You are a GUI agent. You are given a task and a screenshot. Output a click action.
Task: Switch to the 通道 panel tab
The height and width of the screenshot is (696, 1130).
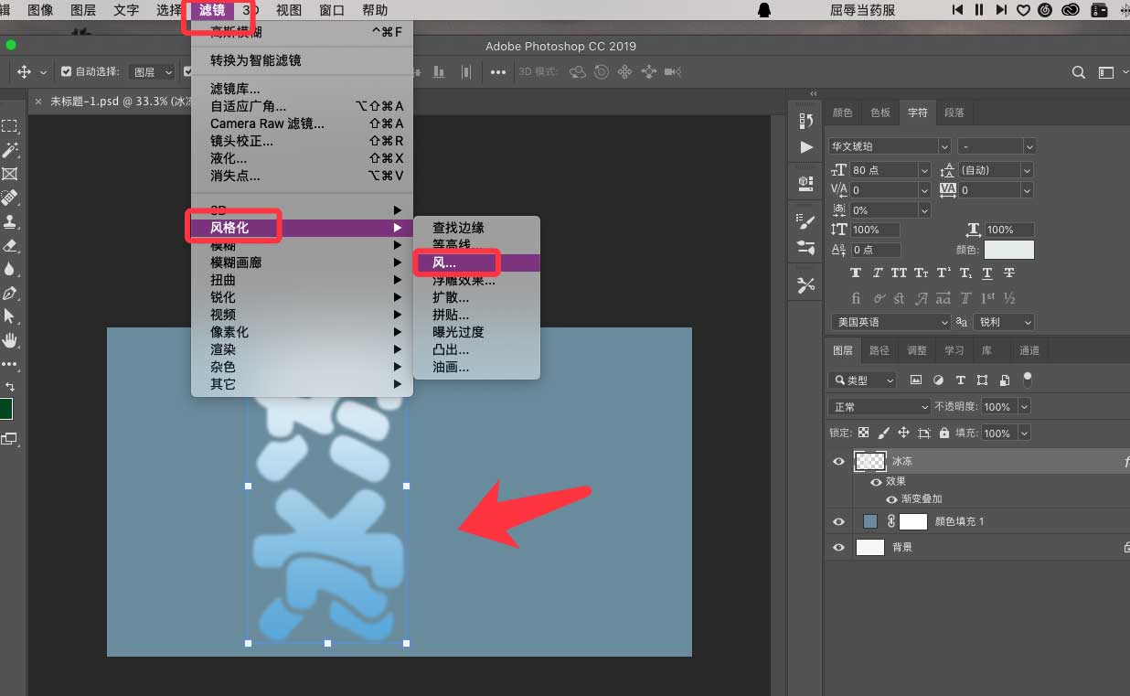tap(1029, 349)
